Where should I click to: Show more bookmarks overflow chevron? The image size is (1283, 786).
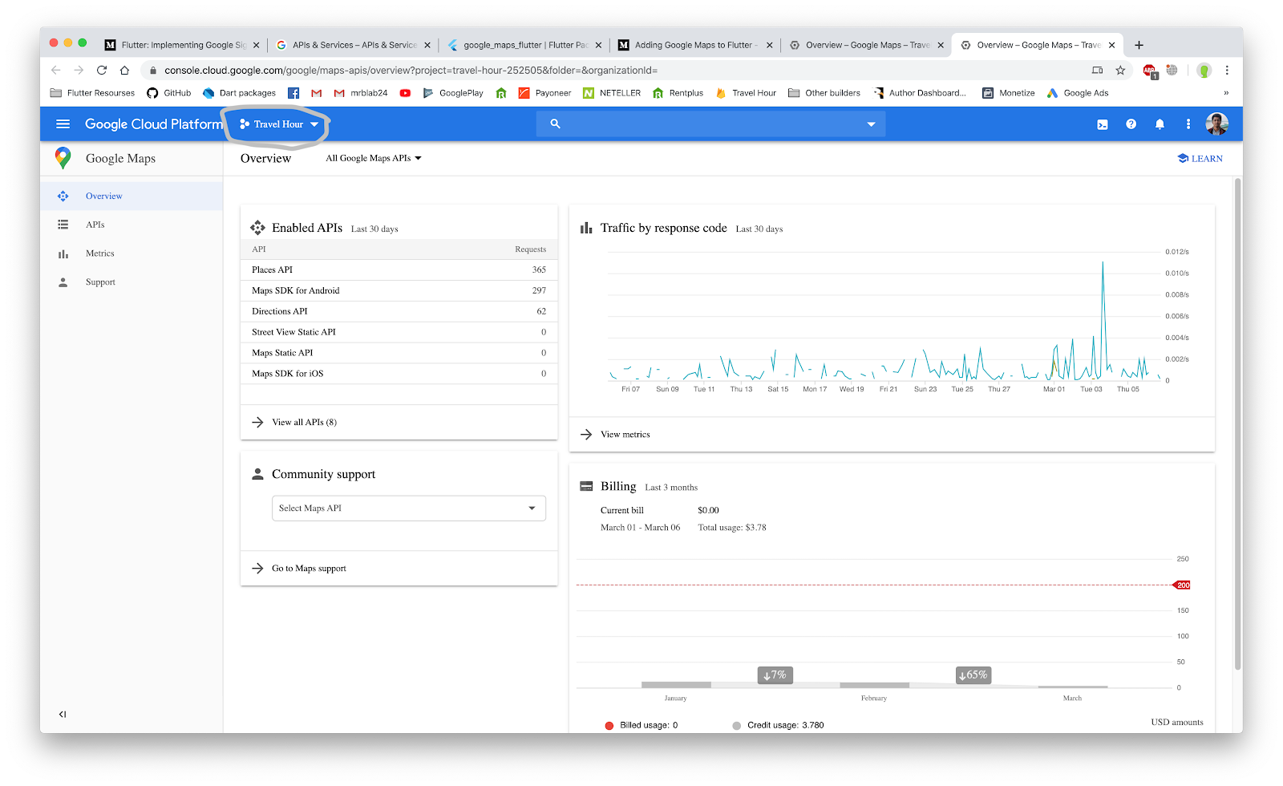click(x=1225, y=93)
